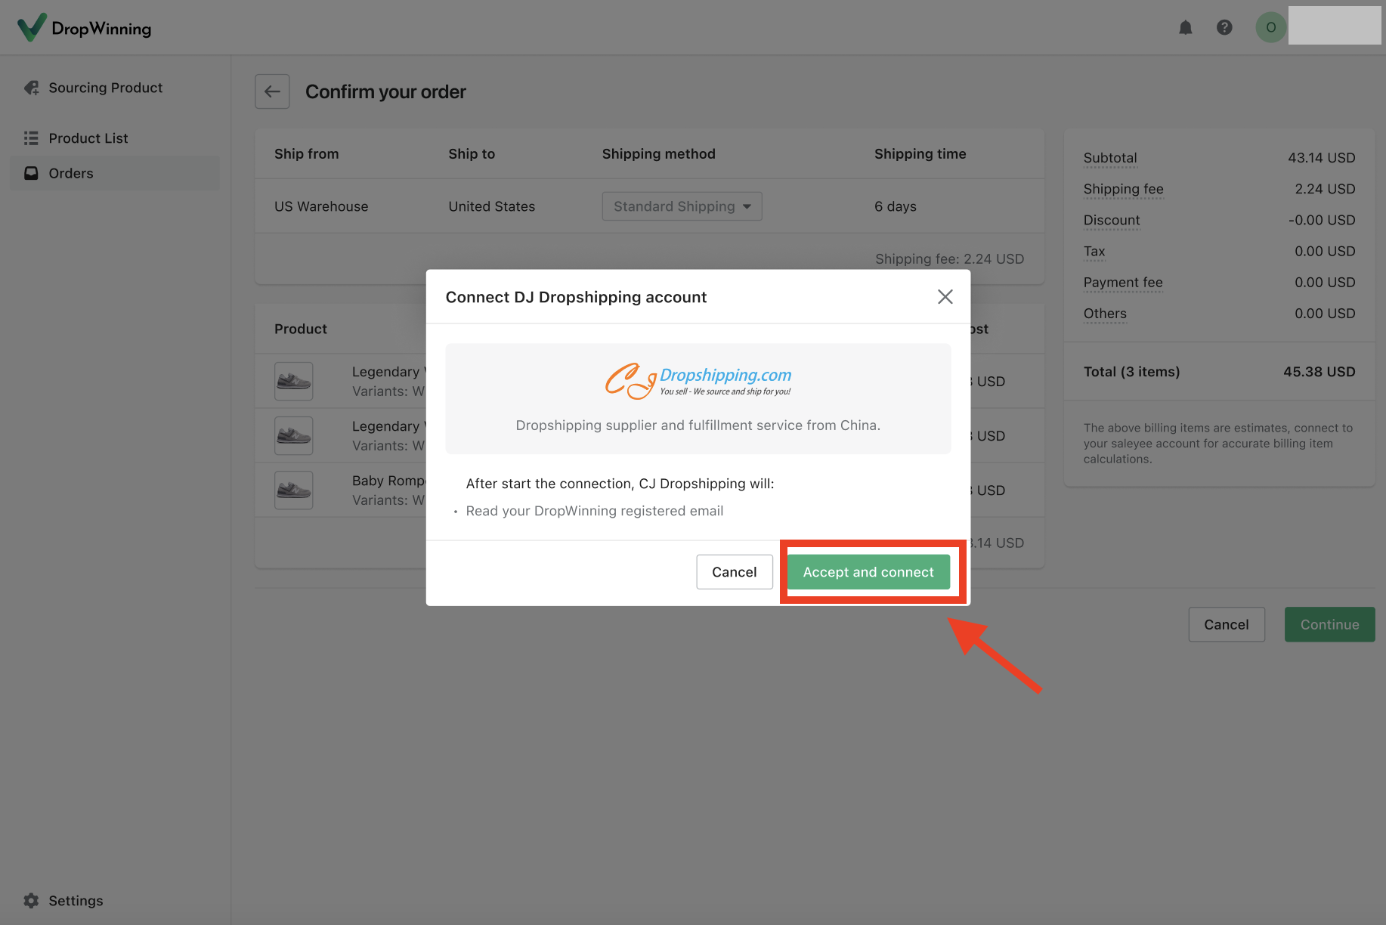Click the Total (3 items) label
This screenshot has width=1386, height=925.
(x=1131, y=372)
